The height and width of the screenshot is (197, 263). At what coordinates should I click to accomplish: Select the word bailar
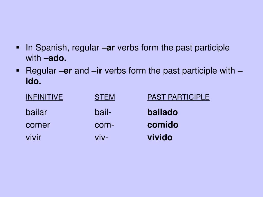(36, 112)
